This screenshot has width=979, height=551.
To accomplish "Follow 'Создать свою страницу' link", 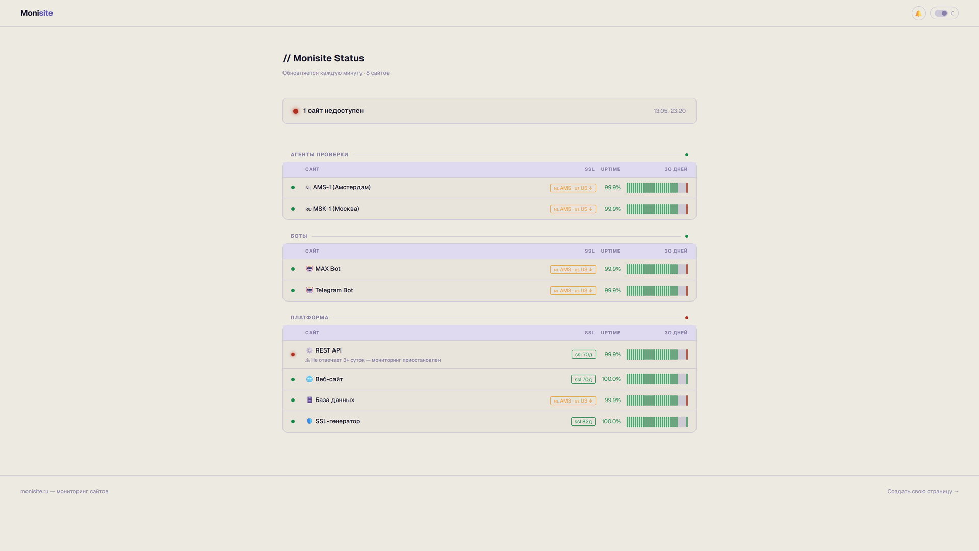I will pos(923,492).
